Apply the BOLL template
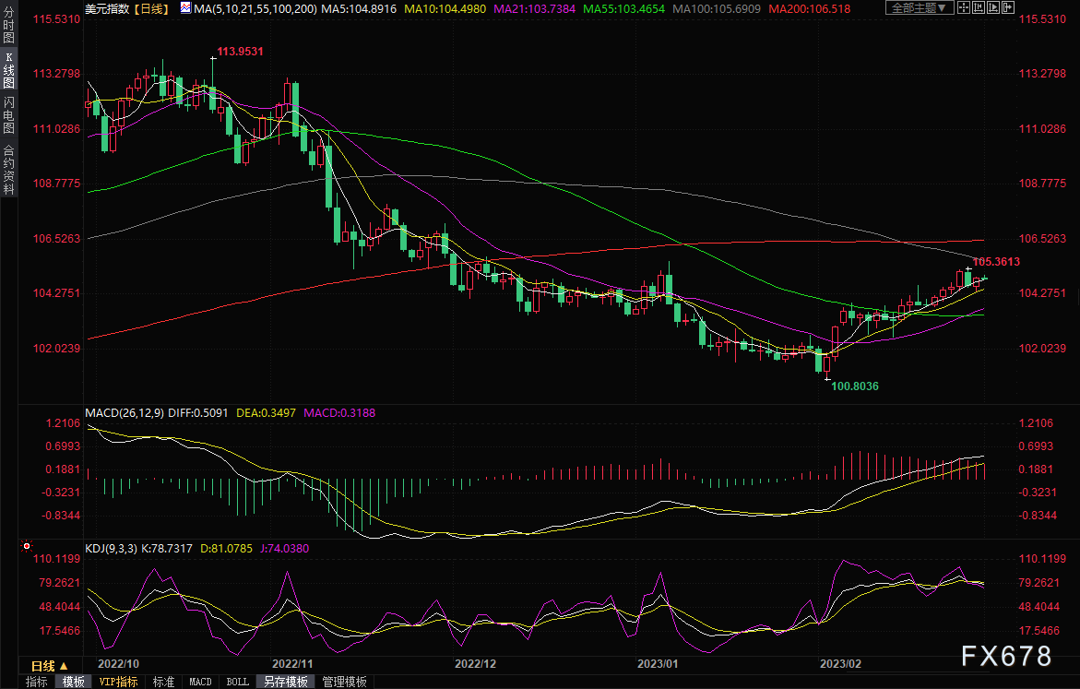The height and width of the screenshot is (689, 1080). tap(238, 682)
